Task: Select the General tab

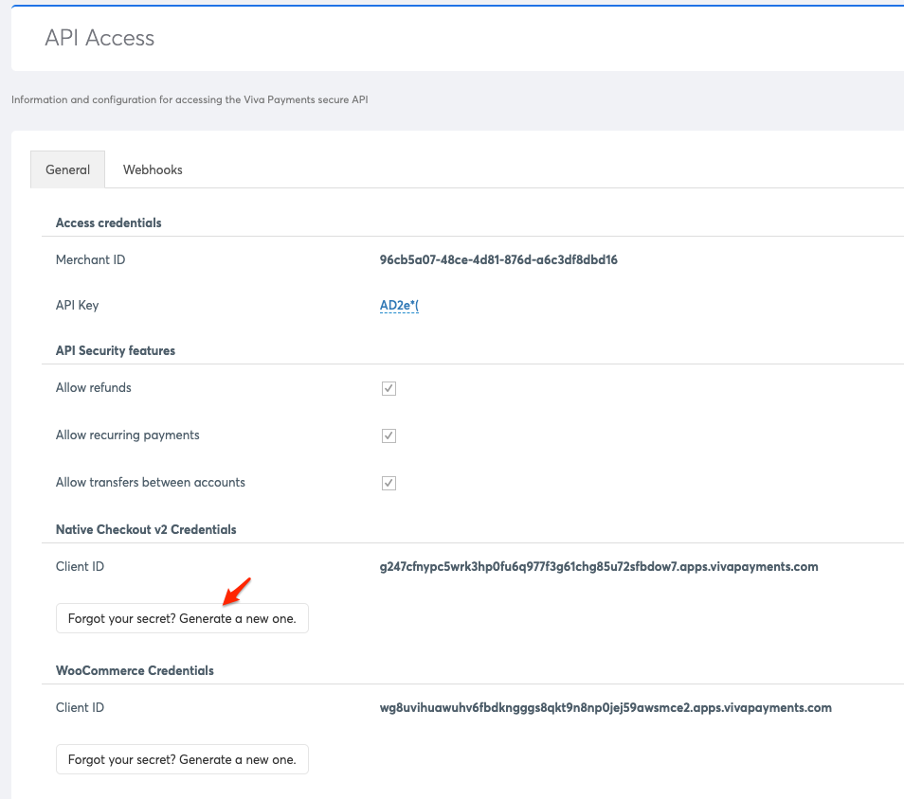Action: tap(66, 169)
